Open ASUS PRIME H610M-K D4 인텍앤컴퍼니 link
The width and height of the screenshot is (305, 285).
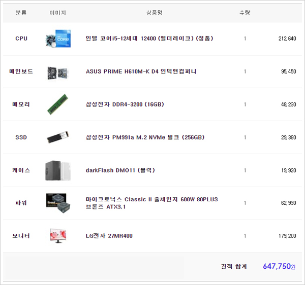141,72
